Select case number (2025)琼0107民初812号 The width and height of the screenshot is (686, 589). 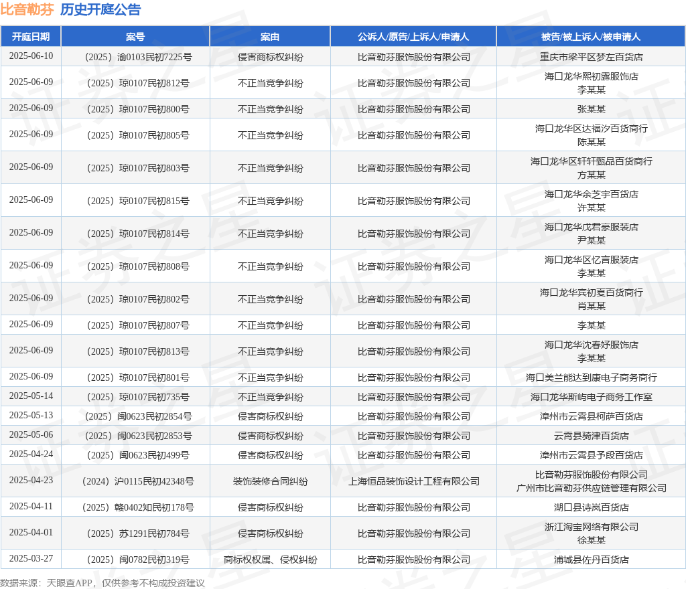pos(138,83)
